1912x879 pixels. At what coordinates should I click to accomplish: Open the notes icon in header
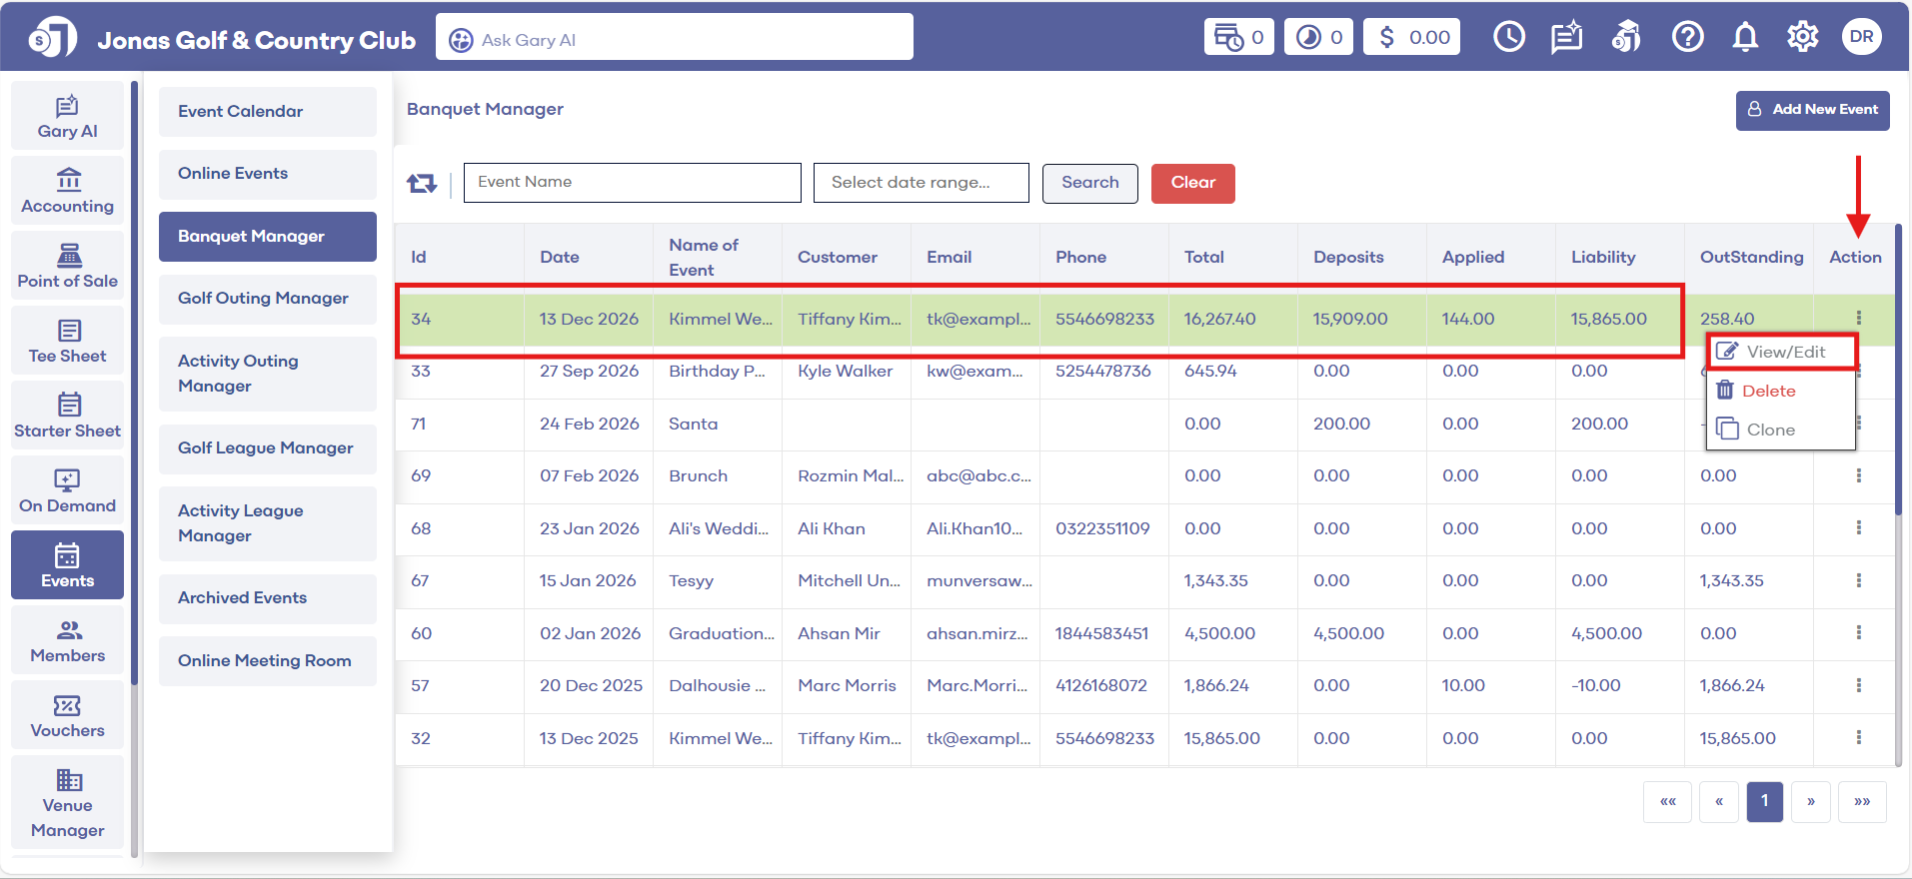click(x=1566, y=37)
